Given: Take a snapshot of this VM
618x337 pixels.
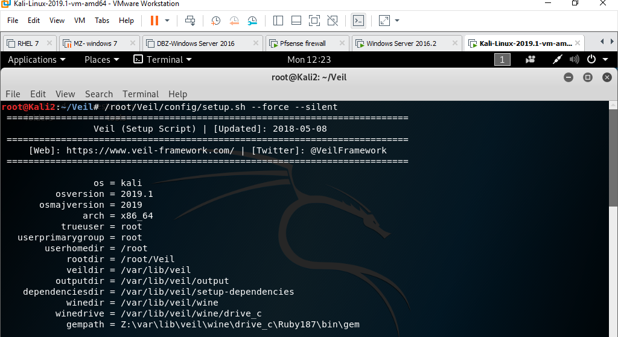Looking at the screenshot, I should tap(215, 21).
